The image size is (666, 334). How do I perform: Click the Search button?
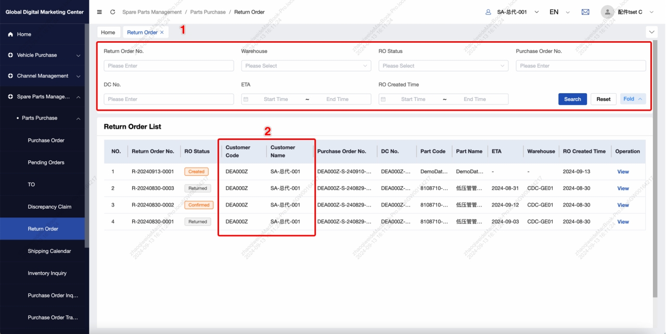572,99
